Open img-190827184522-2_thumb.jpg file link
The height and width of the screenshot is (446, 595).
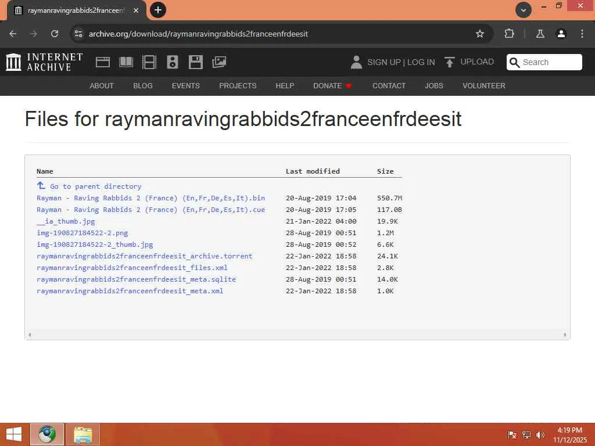coord(95,244)
